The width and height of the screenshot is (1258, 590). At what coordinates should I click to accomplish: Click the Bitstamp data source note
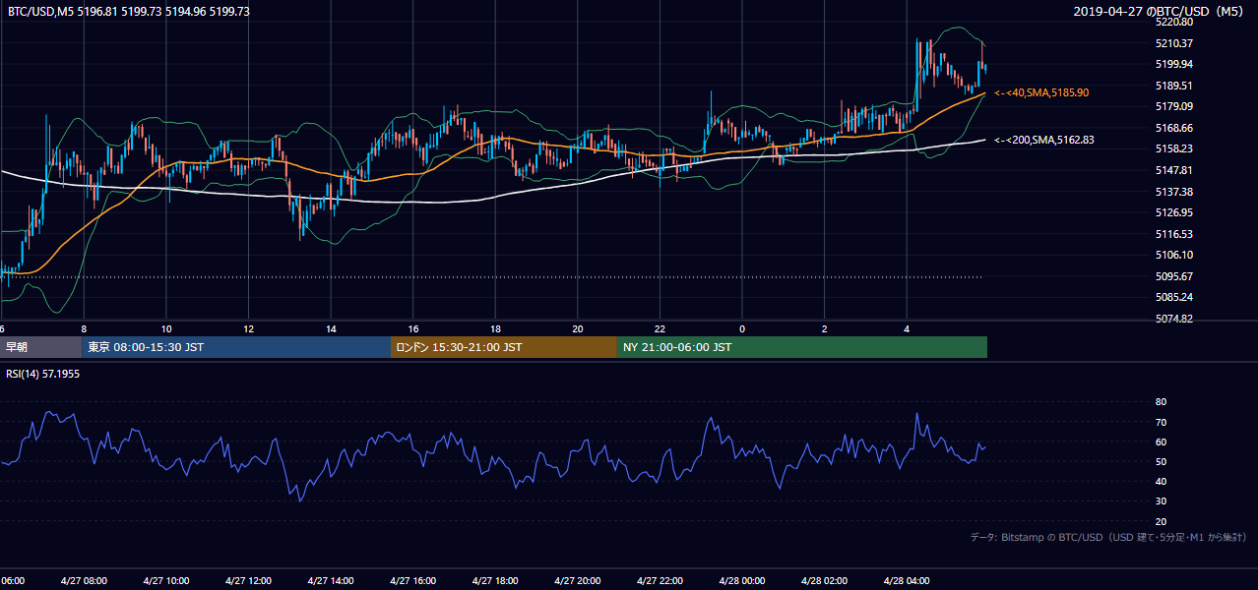pos(1108,538)
